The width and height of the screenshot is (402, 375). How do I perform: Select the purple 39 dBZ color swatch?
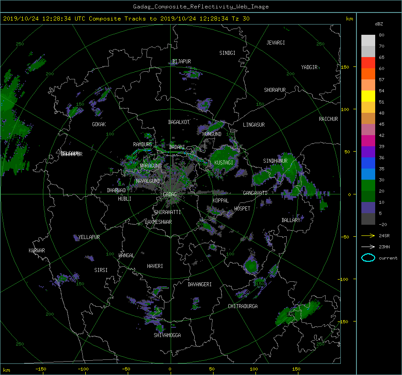[x=368, y=152]
